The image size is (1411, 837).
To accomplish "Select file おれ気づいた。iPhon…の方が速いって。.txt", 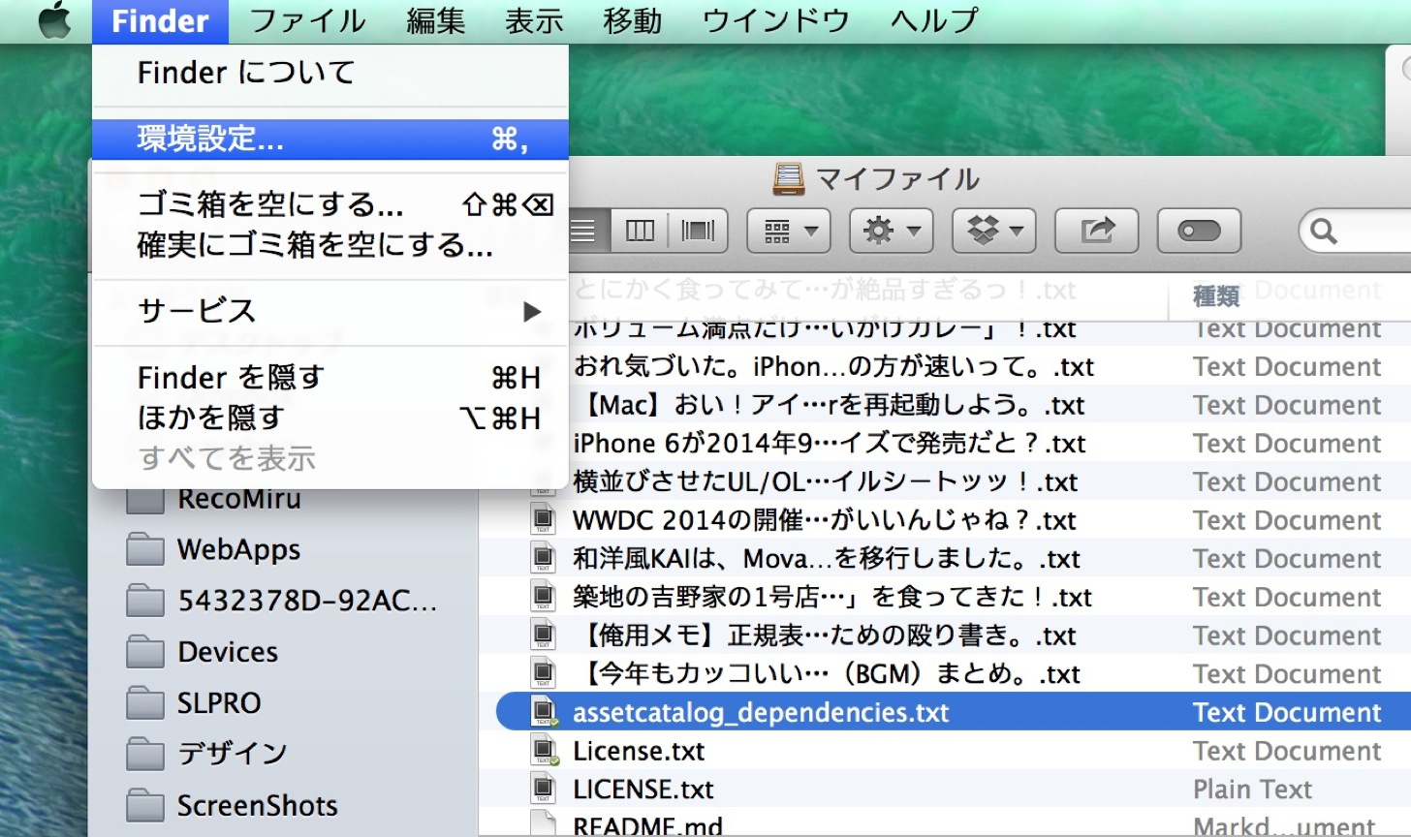I will (833, 367).
